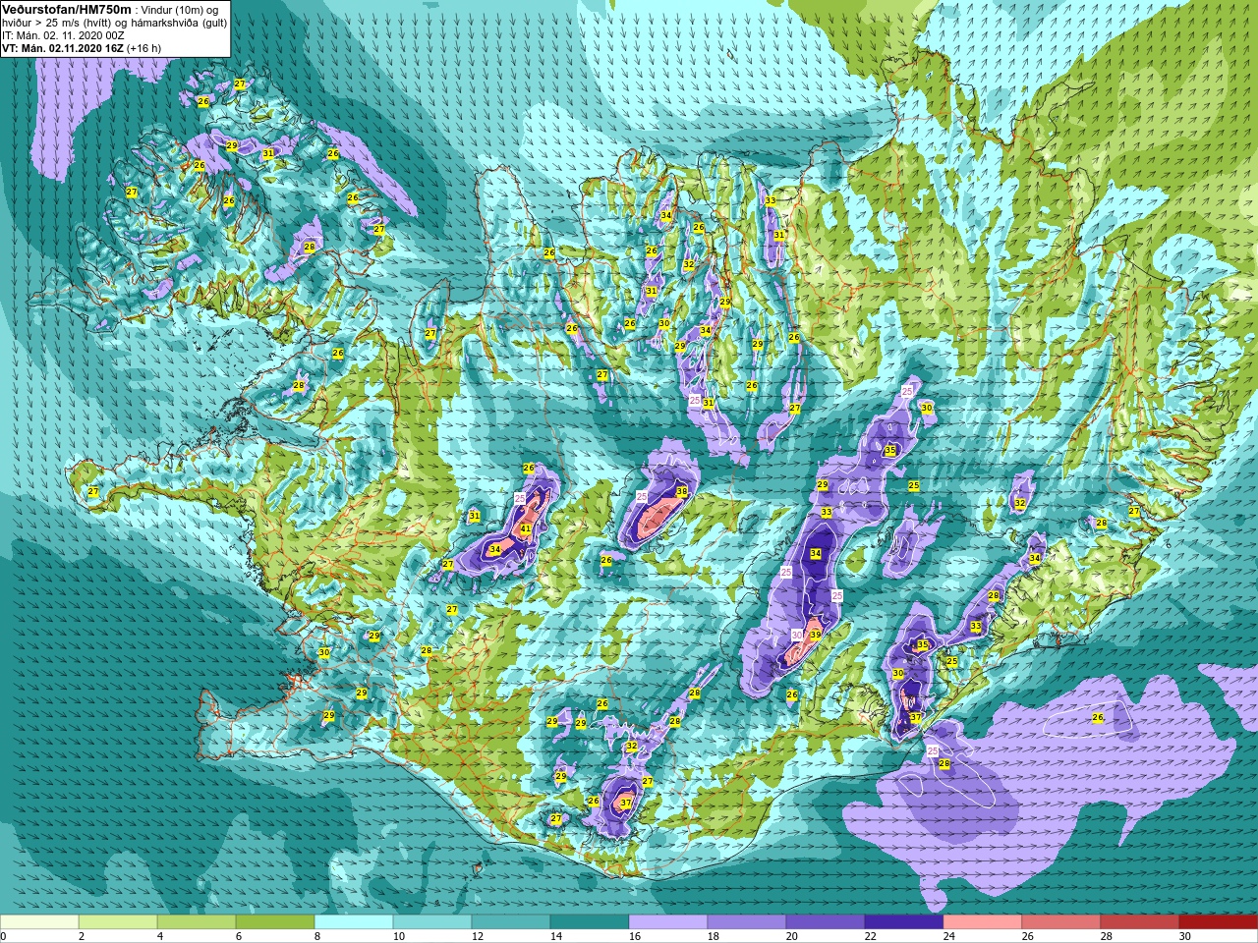The width and height of the screenshot is (1258, 943).
Task: Click the olive green 6–8 legend swatch
Action: point(275,922)
